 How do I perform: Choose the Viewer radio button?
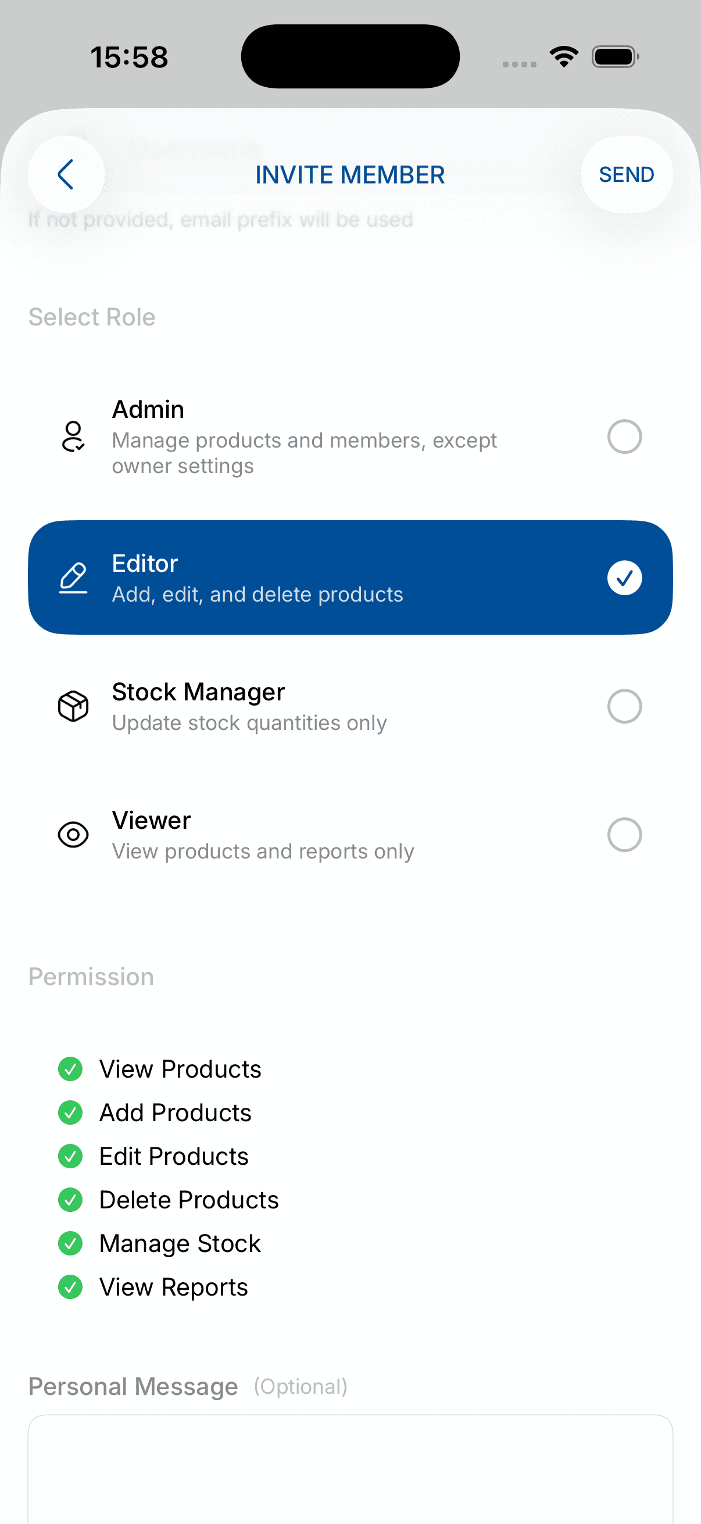click(624, 834)
